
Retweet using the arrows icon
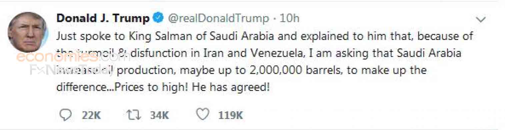coord(134,115)
